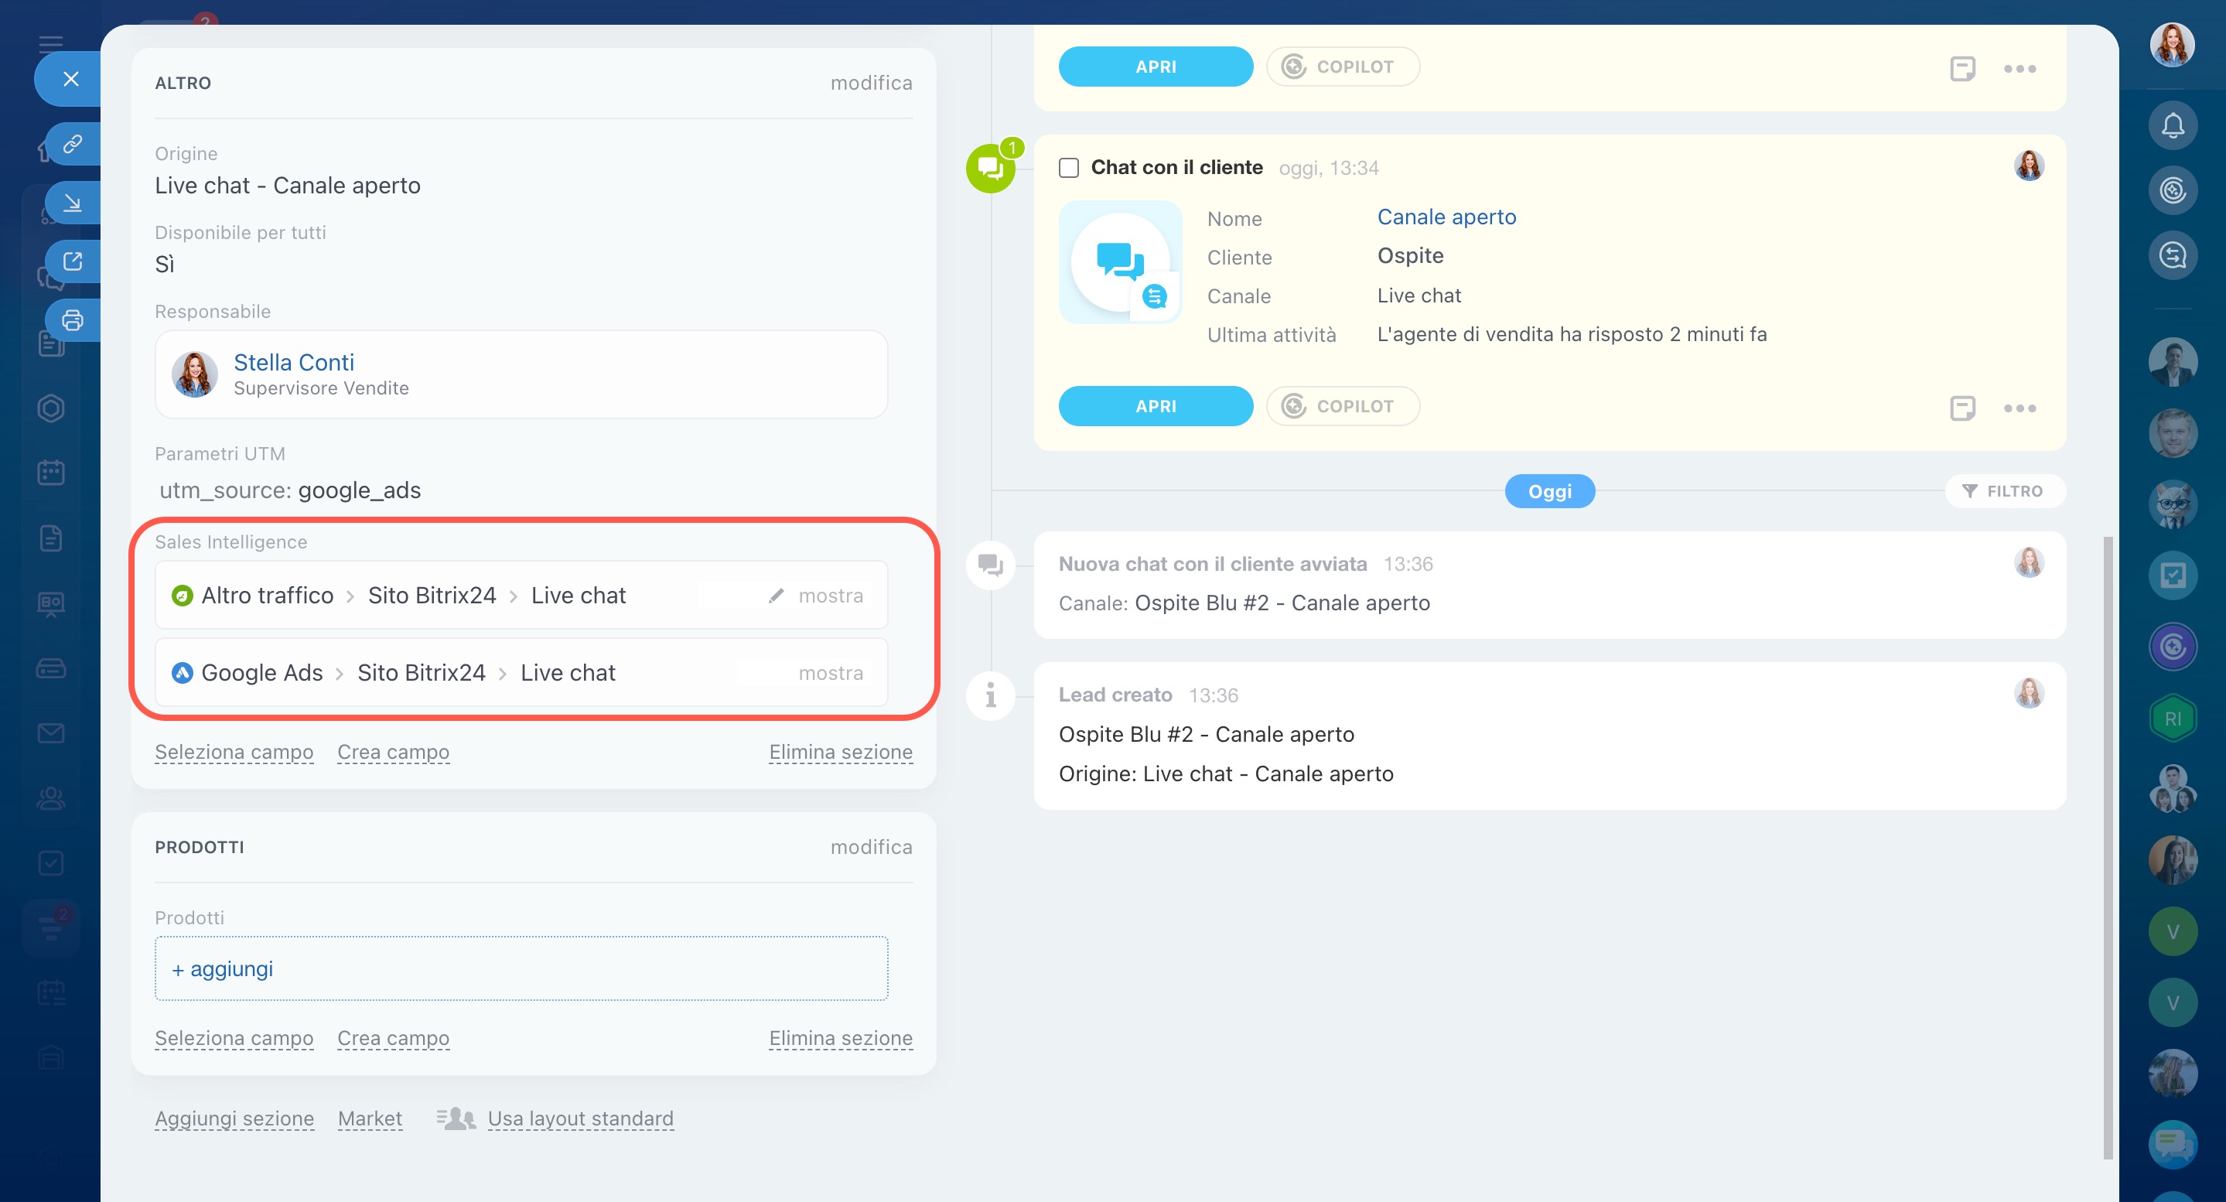Expand Google Ads path with mostra

(x=830, y=673)
